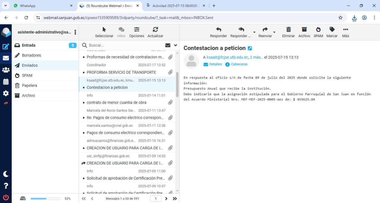380x203 pixels.
Task: Toggle the unread messages envelope filter
Action: click(168, 45)
